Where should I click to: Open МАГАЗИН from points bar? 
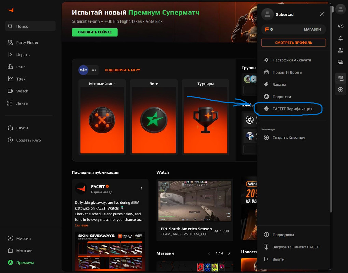click(312, 29)
